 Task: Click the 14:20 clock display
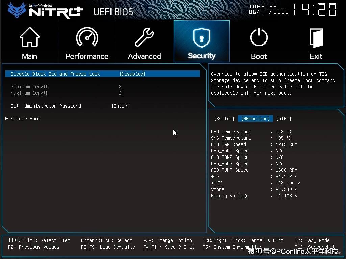(x=314, y=10)
